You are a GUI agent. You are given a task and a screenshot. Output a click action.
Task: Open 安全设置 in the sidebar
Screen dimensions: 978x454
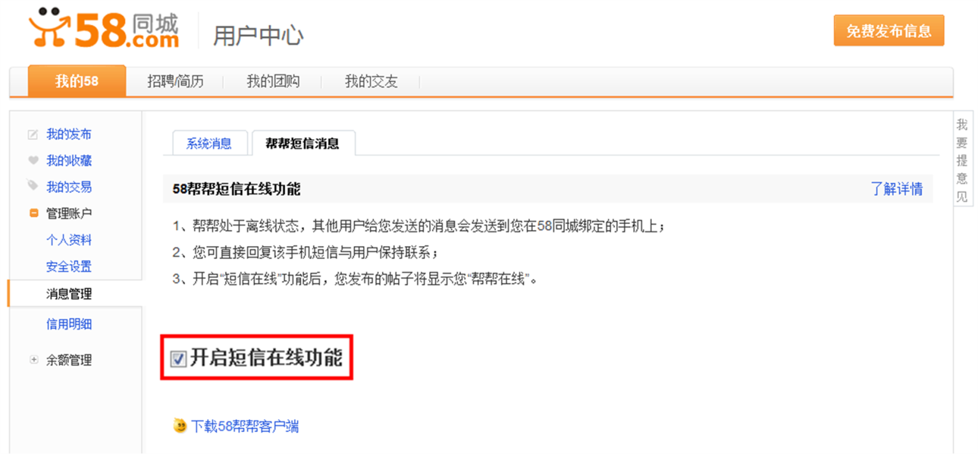pos(69,266)
